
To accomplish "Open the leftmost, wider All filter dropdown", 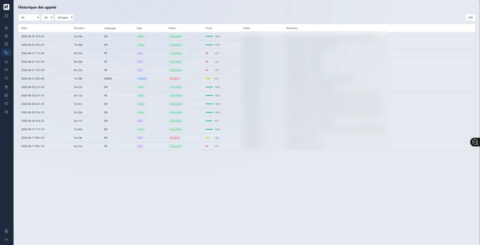I will 29,17.
